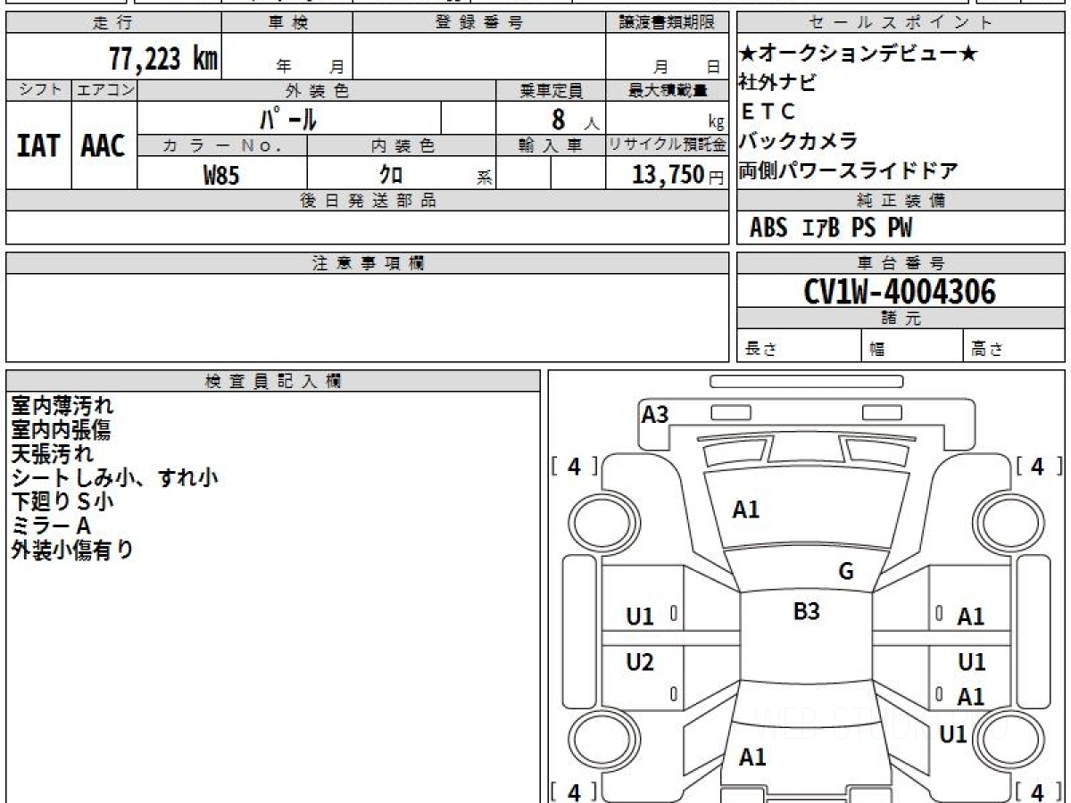Click the U1 mark beside the rear wheel
Viewport: 1071px width, 803px height.
953,735
